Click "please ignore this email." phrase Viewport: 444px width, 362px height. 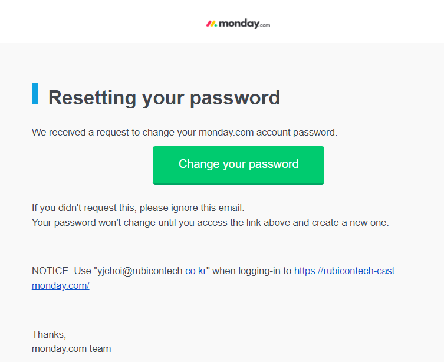192,208
